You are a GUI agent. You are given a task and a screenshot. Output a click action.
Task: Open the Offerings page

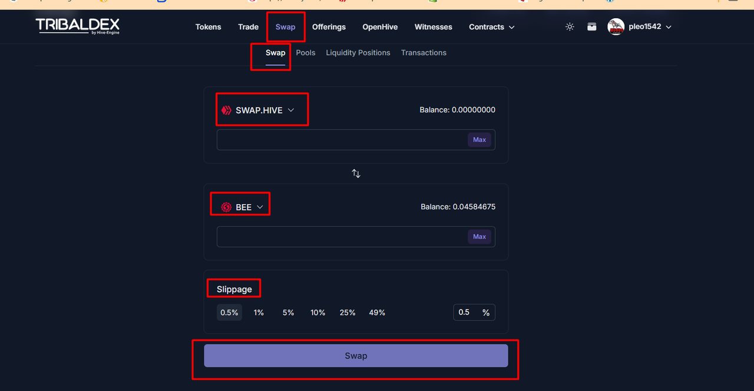pos(329,27)
